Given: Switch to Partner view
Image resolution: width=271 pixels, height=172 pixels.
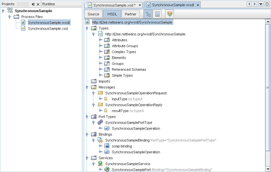Looking at the screenshot, I should point(131,14).
